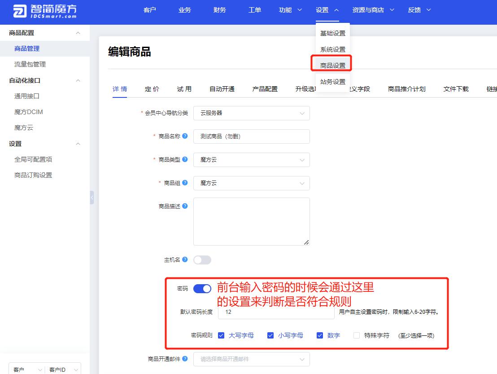The width and height of the screenshot is (497, 374).
Task: Switch to the 详情 tab
Action: pyautogui.click(x=120, y=89)
